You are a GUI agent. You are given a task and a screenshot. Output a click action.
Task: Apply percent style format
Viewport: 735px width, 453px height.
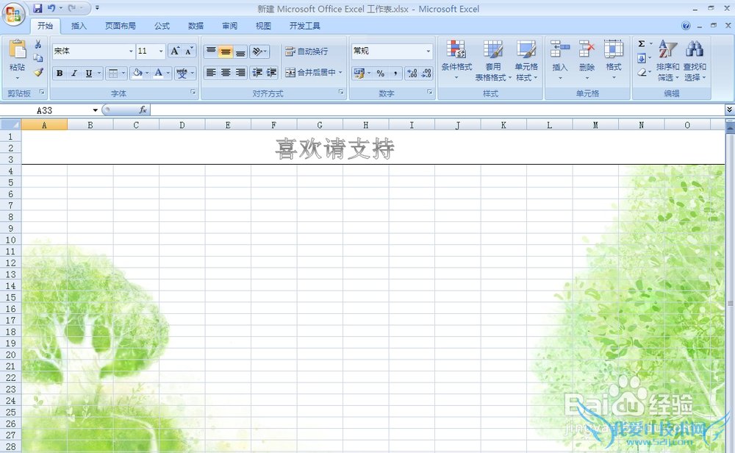point(381,73)
